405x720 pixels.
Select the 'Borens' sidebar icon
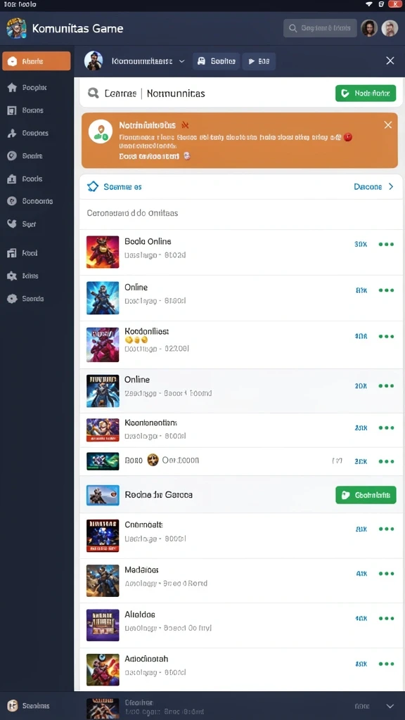12,110
